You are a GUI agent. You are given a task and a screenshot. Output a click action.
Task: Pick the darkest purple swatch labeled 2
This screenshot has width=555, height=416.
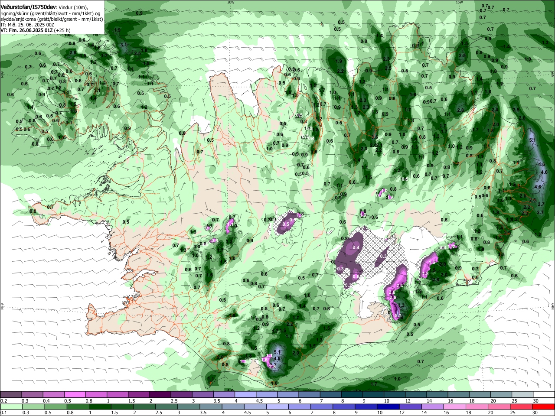pos(160,394)
